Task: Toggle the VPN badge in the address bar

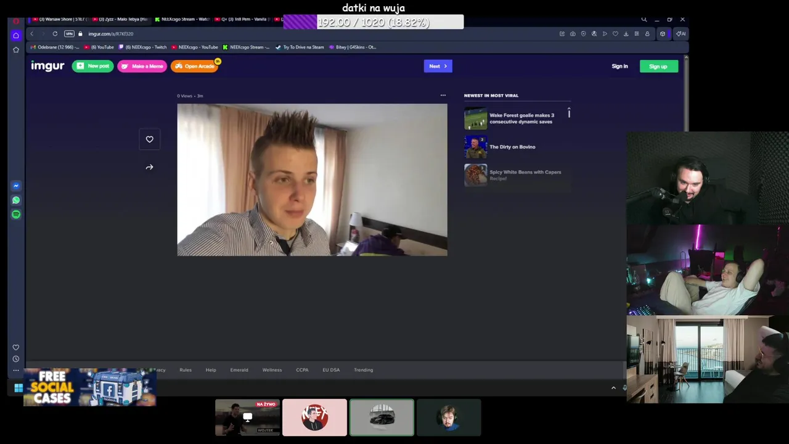Action: pyautogui.click(x=69, y=34)
